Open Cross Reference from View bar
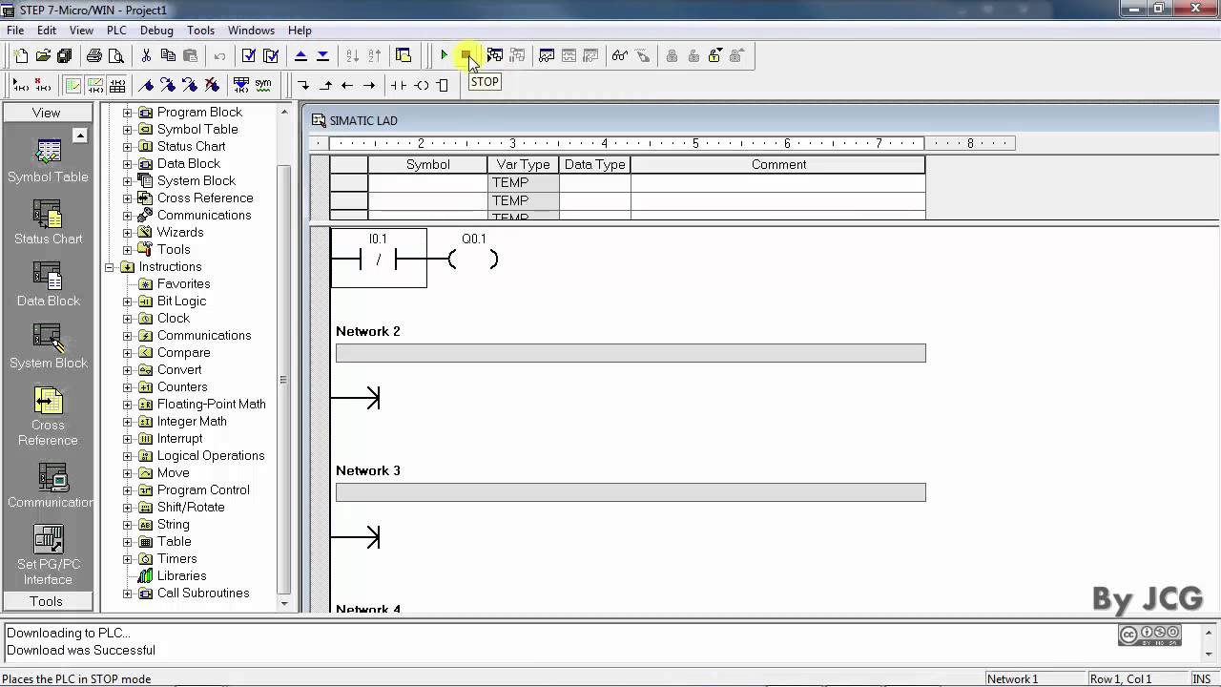This screenshot has width=1221, height=687. [x=49, y=417]
